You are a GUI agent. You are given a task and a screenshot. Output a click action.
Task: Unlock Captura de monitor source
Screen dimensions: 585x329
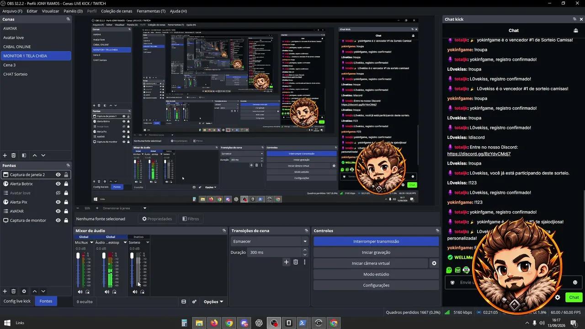(x=66, y=220)
